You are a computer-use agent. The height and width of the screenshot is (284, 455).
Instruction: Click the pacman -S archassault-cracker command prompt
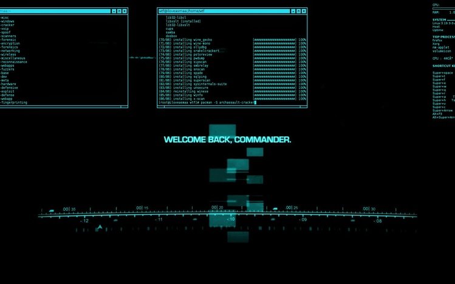(x=208, y=103)
